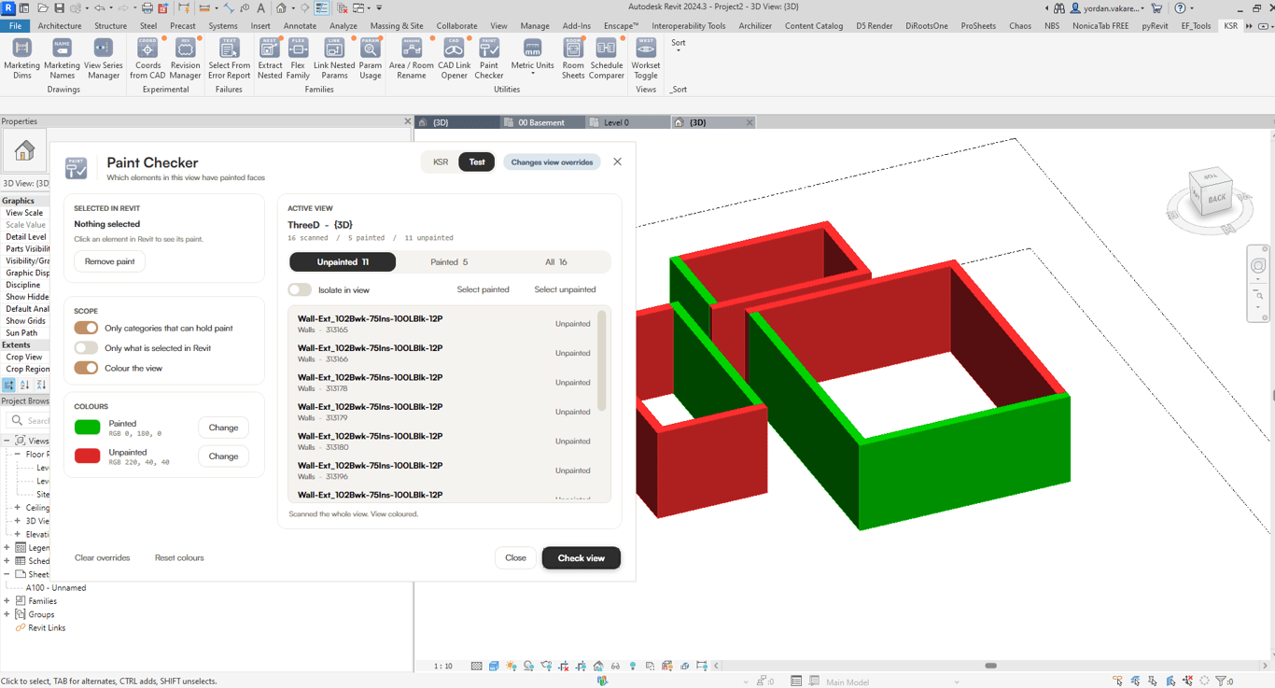Viewport: 1275px width, 688px height.
Task: Click Clear overrides link
Action: click(103, 558)
